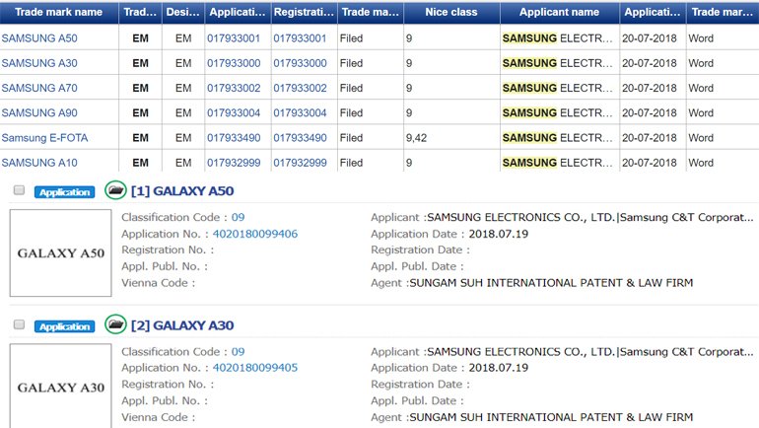Click the Application number column header
Image resolution: width=759 pixels, height=428 pixels.
238,12
